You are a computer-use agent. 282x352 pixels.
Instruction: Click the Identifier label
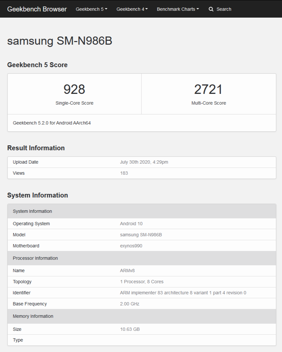tap(22, 293)
